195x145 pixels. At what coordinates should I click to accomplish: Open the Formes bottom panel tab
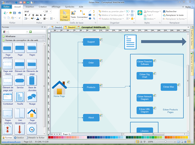(7, 138)
